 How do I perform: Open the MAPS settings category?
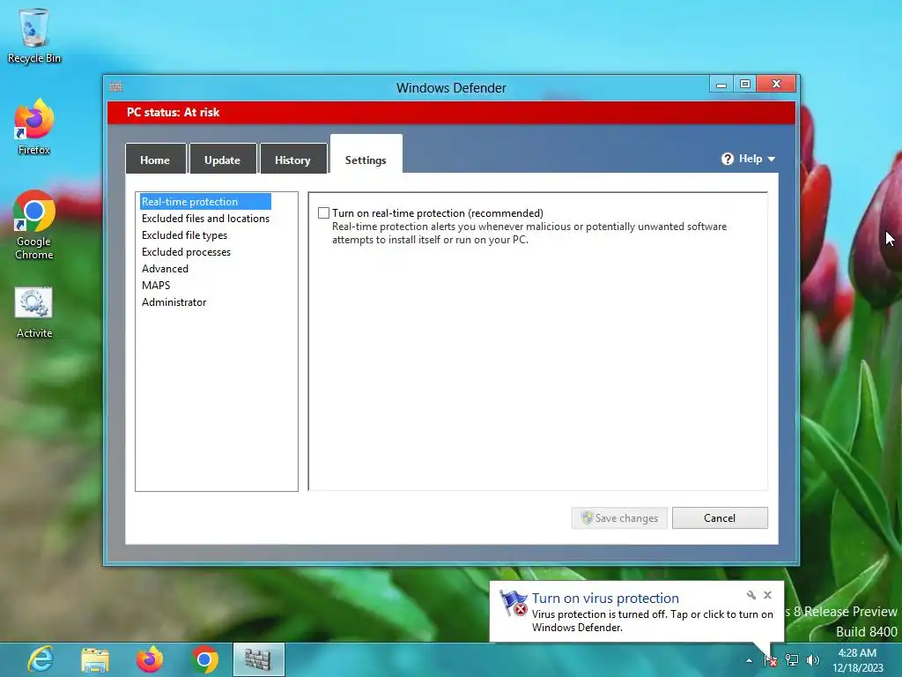tap(156, 285)
